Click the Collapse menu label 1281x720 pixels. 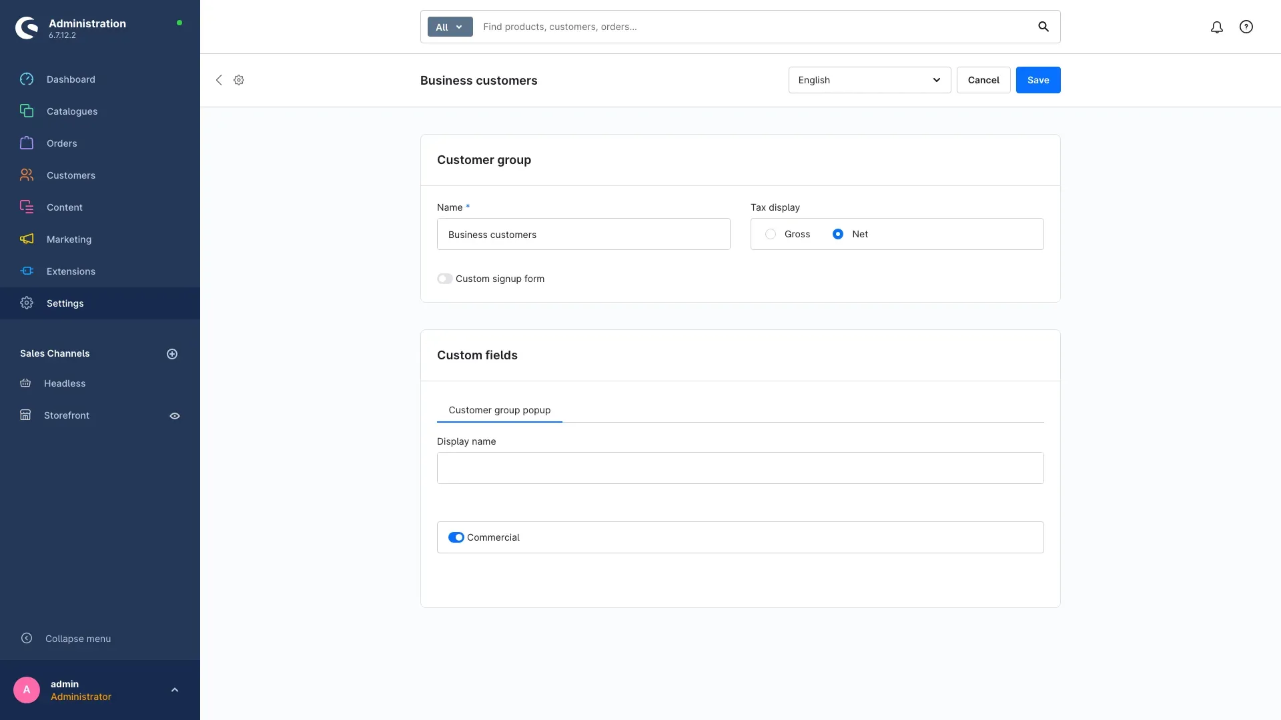pyautogui.click(x=78, y=639)
